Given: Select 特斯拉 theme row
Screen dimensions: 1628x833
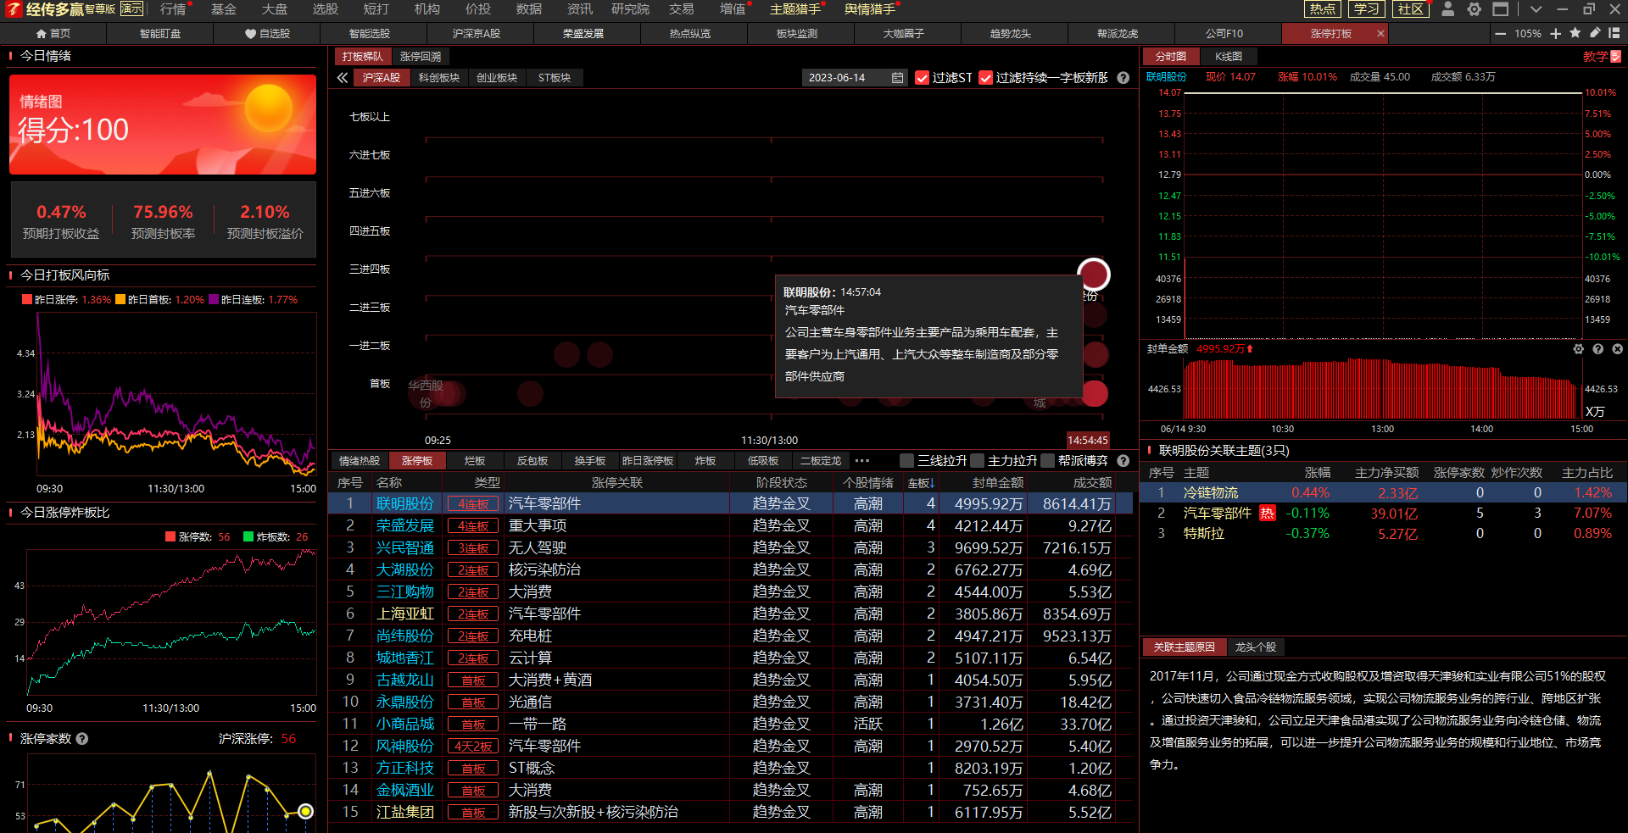Looking at the screenshot, I should click(1383, 534).
